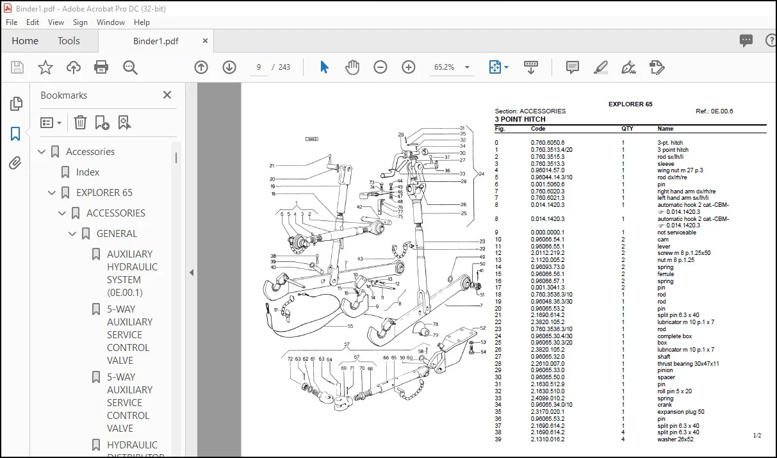Toggle the Bookmarks panel icon
This screenshot has height=458, width=777.
(16, 134)
